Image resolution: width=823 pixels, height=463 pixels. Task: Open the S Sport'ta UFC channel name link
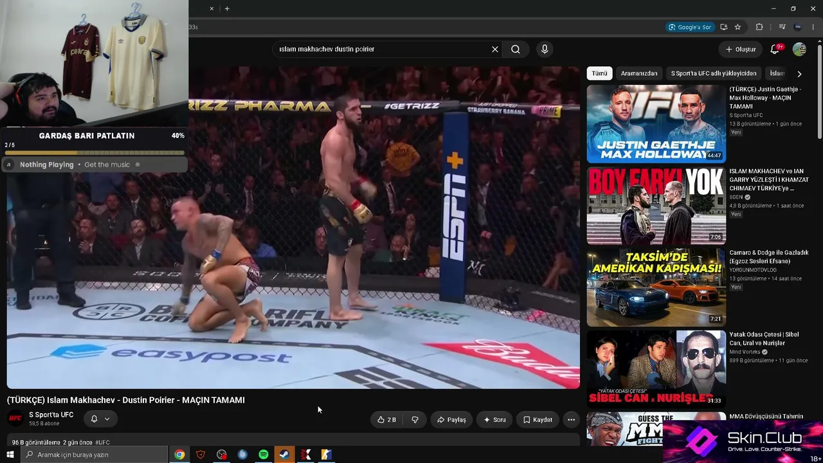(x=51, y=415)
